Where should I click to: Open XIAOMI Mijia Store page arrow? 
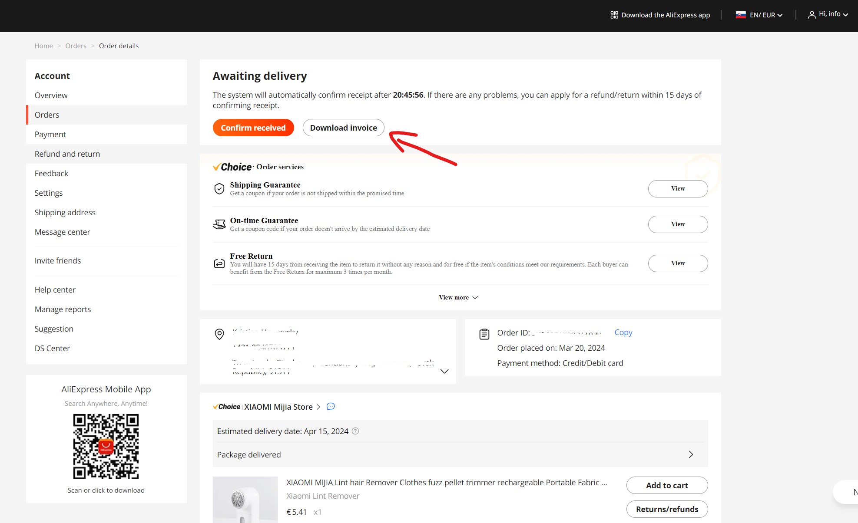(318, 407)
